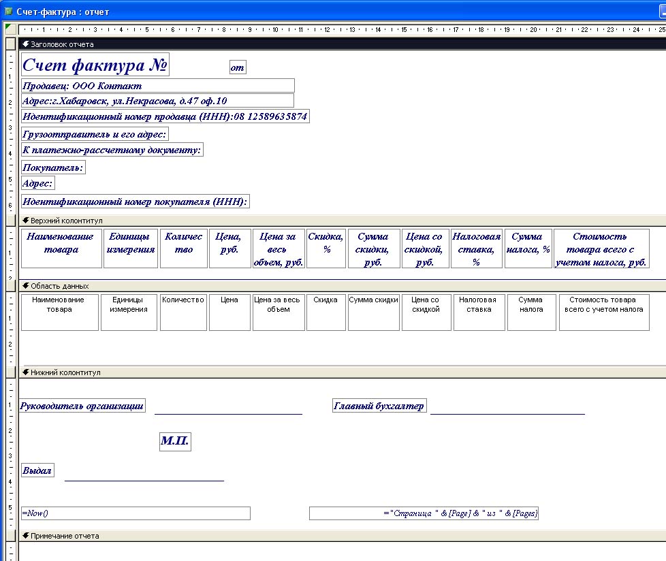Select the 'Продавец: ООО Контакт' label
Image resolution: width=666 pixels, height=561 pixels.
(x=157, y=86)
